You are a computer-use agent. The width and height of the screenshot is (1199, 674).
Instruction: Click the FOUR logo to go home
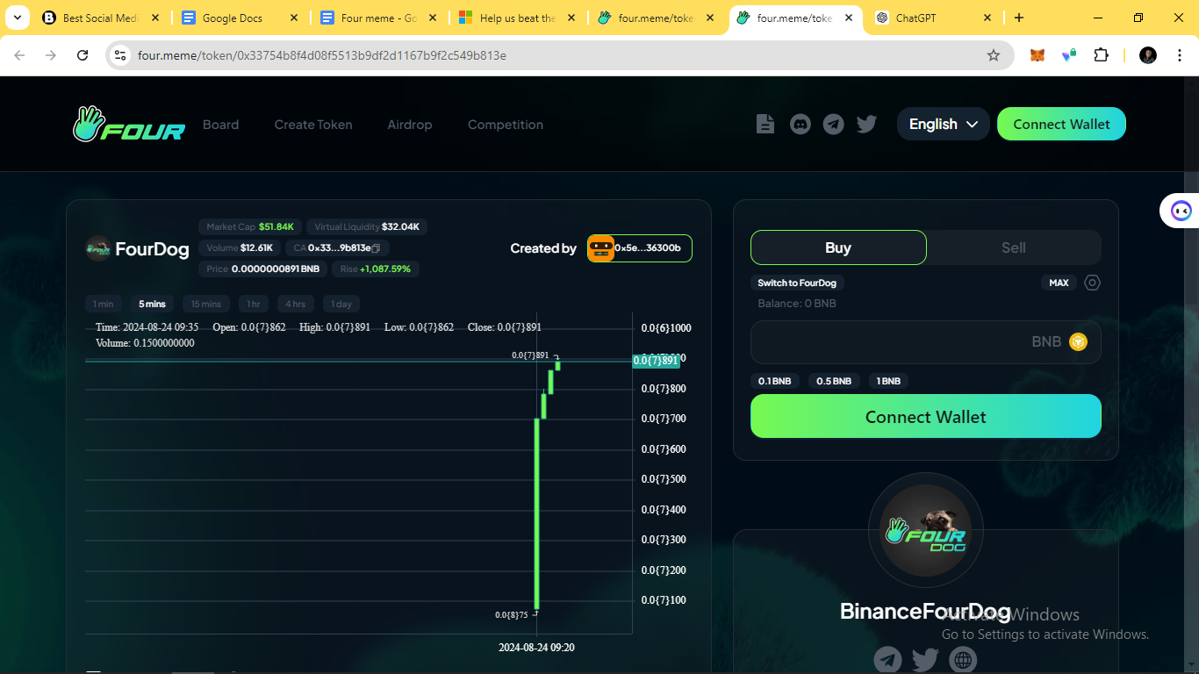129,125
